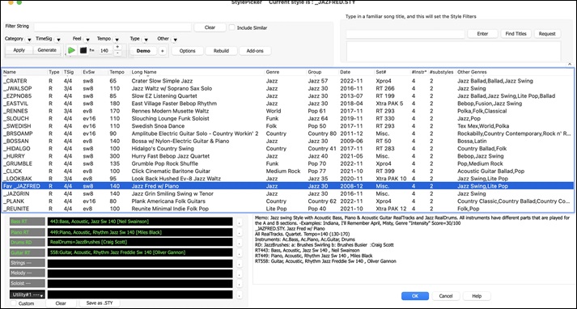Click the small button beside Strings field
577x309 pixels.
click(x=240, y=264)
